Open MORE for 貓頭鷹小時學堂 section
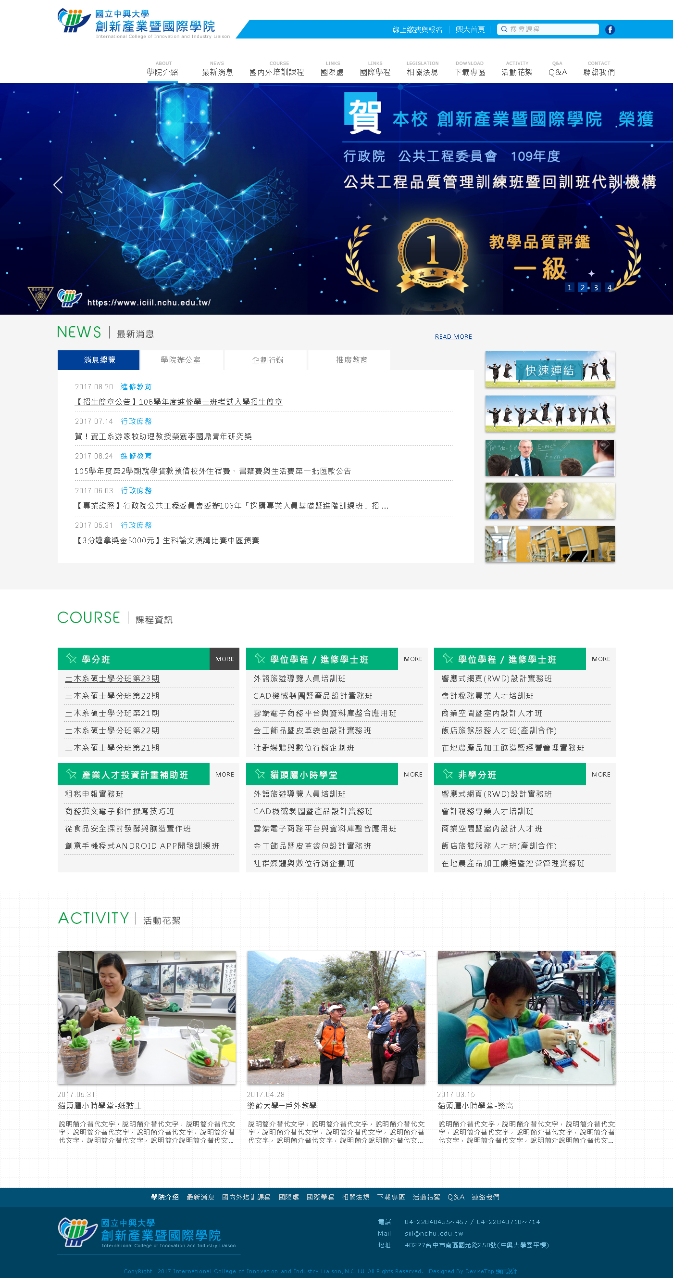 coord(413,774)
